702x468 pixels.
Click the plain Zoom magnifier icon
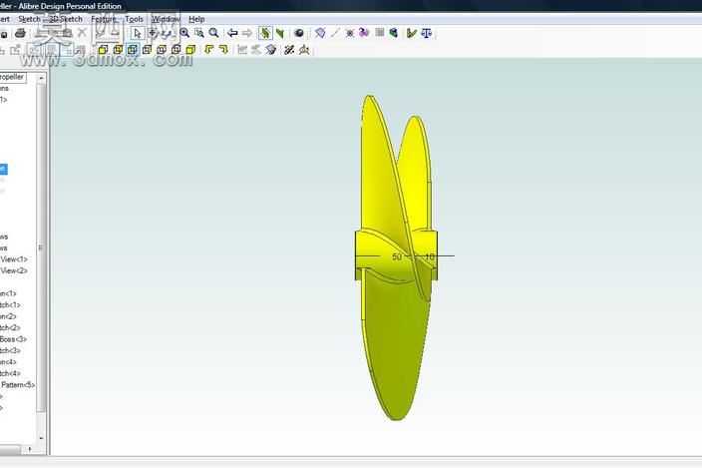coord(214,33)
